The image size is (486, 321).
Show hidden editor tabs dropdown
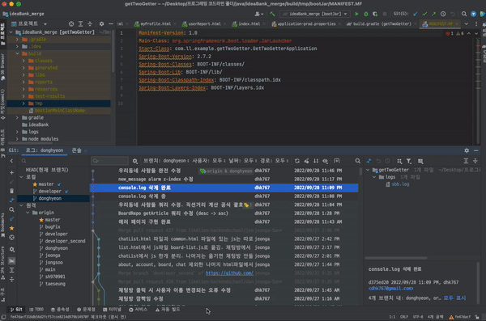coord(467,23)
